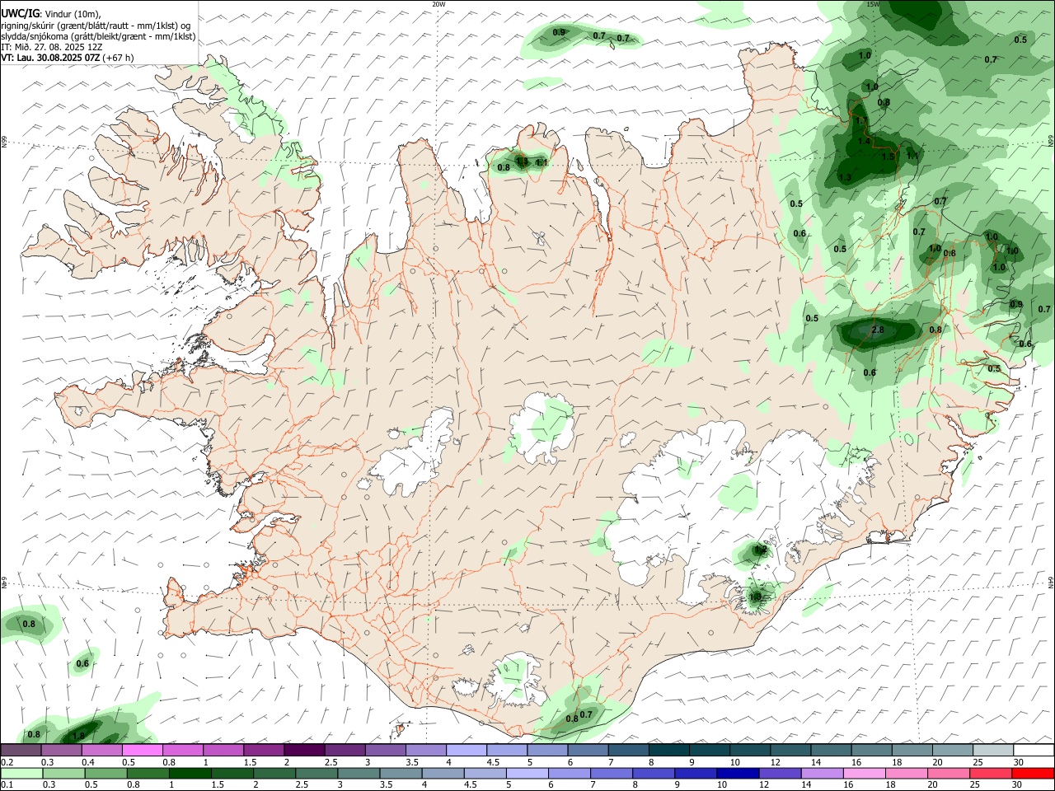The width and height of the screenshot is (1055, 791).
Task: Pick the darkest green lower swatch between 1 and 1.5
Action: [x=190, y=773]
